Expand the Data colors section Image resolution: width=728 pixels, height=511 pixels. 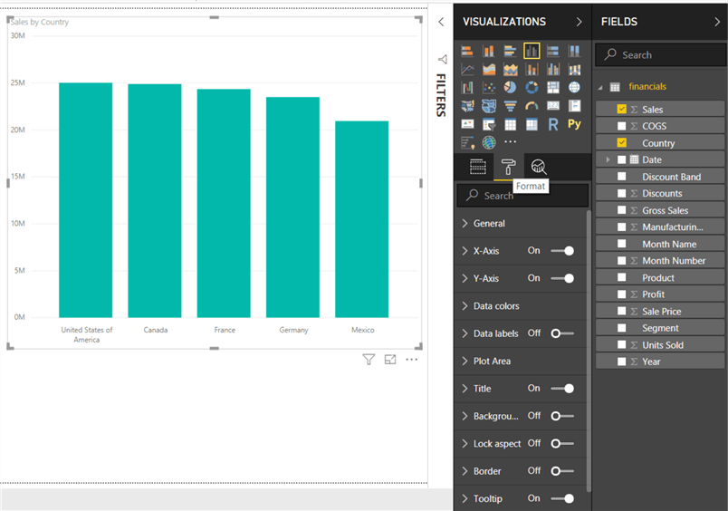[x=496, y=306]
